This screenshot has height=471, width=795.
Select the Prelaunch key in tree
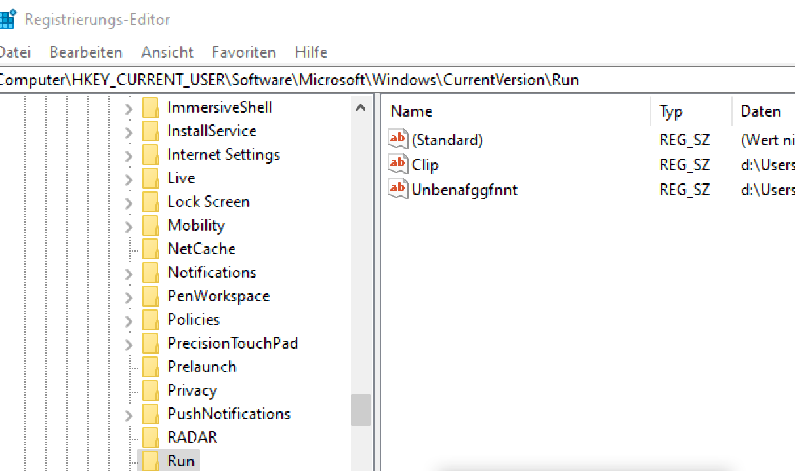[x=201, y=367]
